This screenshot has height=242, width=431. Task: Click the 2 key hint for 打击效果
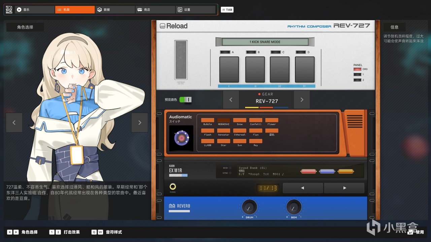(x=58, y=232)
